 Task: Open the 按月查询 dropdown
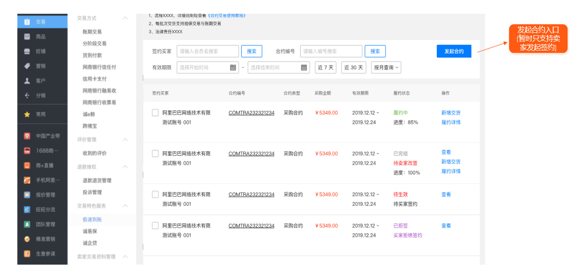(386, 68)
